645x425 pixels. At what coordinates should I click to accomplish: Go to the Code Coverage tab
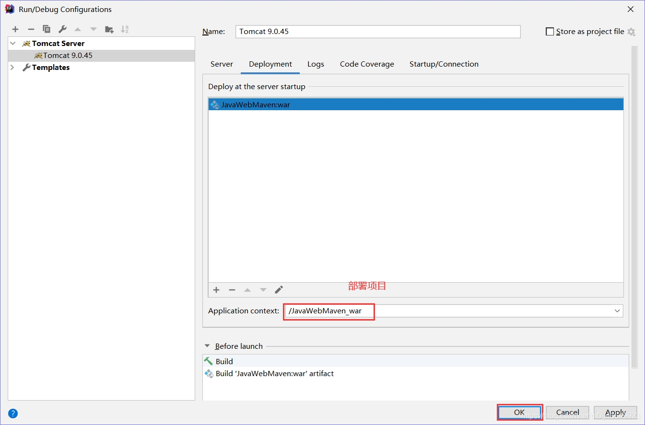[367, 64]
